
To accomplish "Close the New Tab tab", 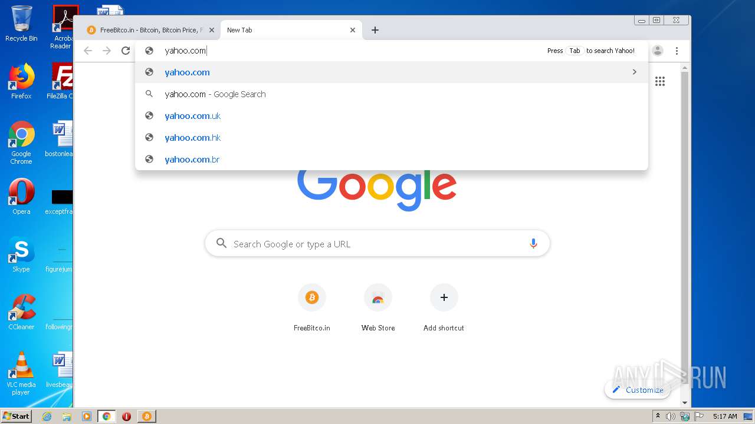I will click(x=353, y=30).
